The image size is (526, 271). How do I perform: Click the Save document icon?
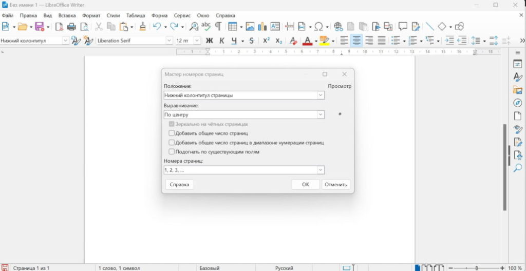point(40,27)
